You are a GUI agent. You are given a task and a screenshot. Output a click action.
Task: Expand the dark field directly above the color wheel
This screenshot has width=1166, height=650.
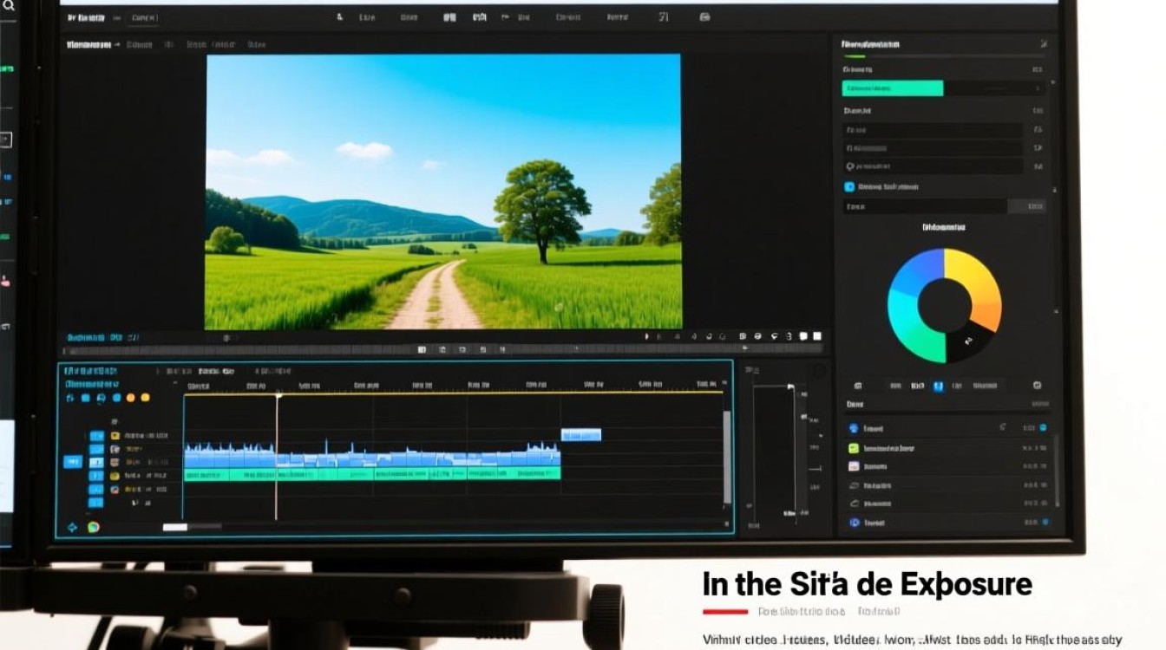(925, 206)
